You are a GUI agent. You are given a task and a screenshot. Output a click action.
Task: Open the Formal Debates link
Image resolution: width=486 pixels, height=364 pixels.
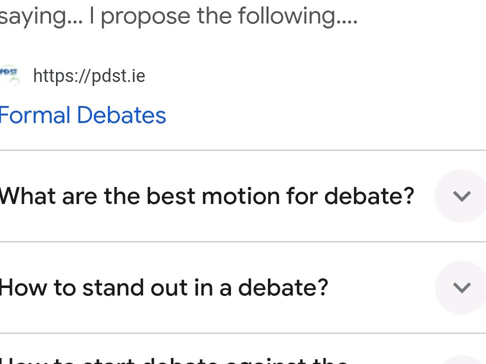click(x=82, y=115)
